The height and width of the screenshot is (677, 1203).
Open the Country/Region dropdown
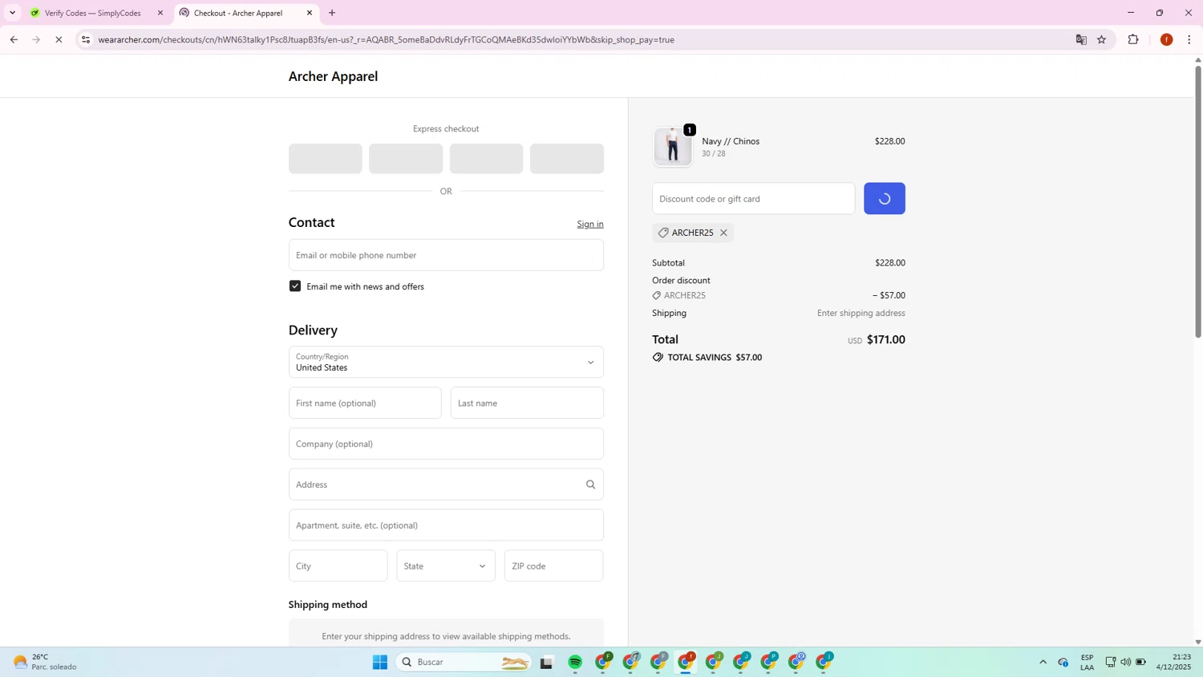pyautogui.click(x=446, y=362)
